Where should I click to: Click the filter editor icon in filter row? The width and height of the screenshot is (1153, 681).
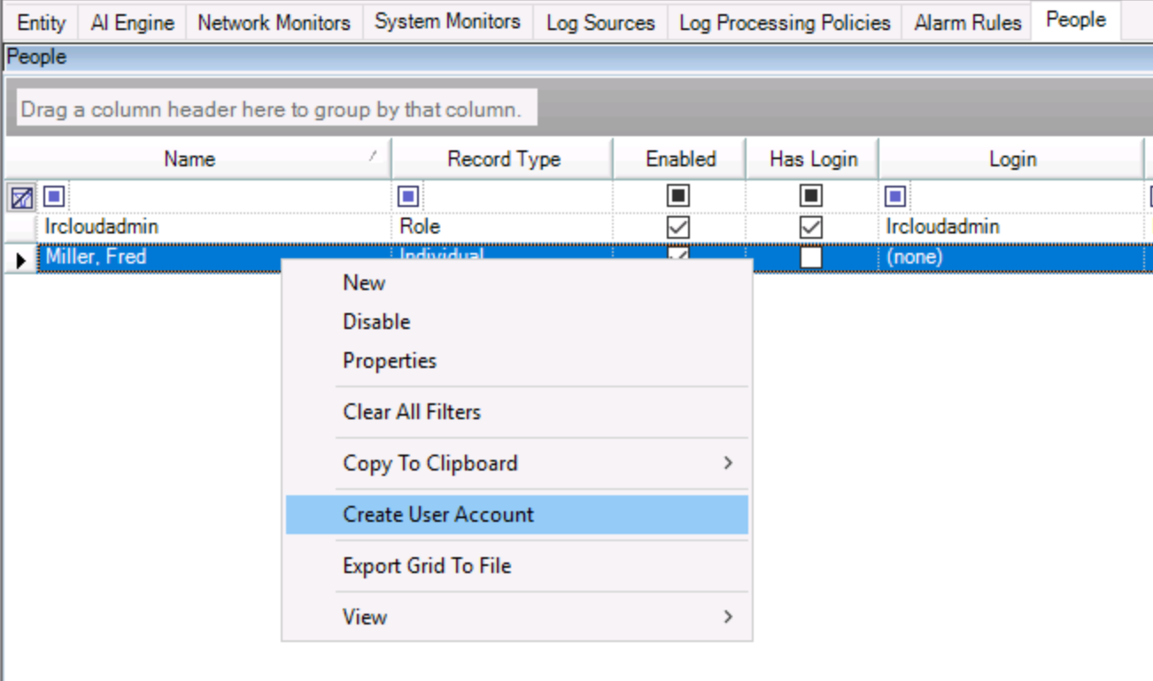pyautogui.click(x=21, y=196)
